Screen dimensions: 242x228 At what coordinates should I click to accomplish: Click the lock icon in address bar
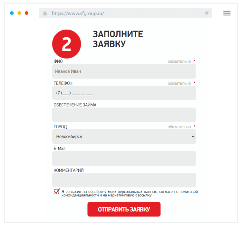coord(45,13)
